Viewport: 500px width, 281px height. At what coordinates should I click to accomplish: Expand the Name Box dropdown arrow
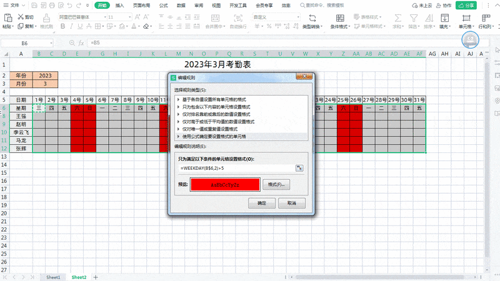coord(51,43)
